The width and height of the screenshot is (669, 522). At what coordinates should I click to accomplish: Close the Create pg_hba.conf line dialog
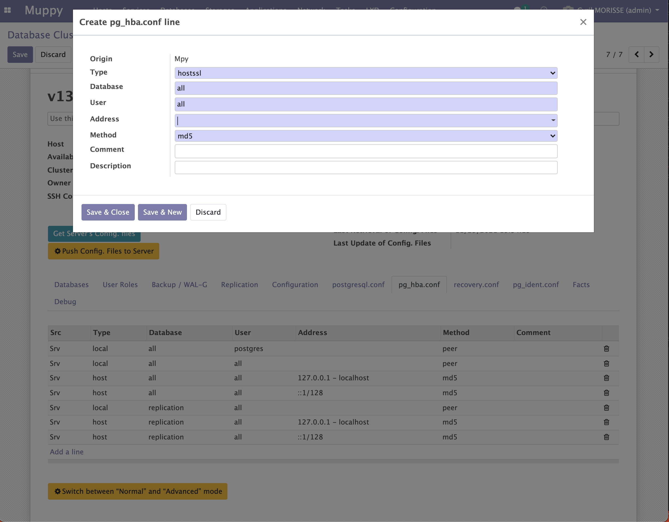583,22
